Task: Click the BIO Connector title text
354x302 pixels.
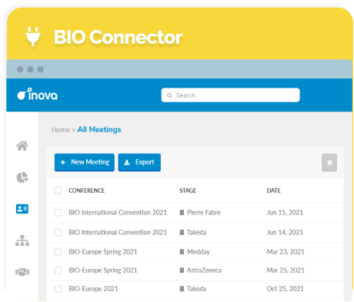Action: (119, 37)
